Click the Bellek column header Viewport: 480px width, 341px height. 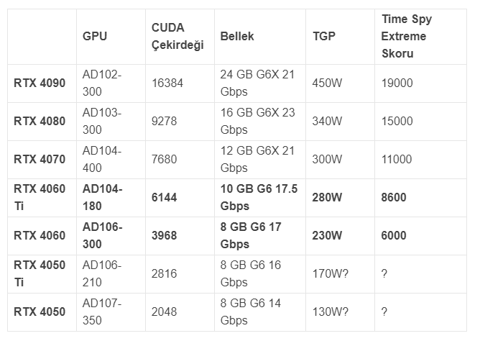pyautogui.click(x=237, y=36)
